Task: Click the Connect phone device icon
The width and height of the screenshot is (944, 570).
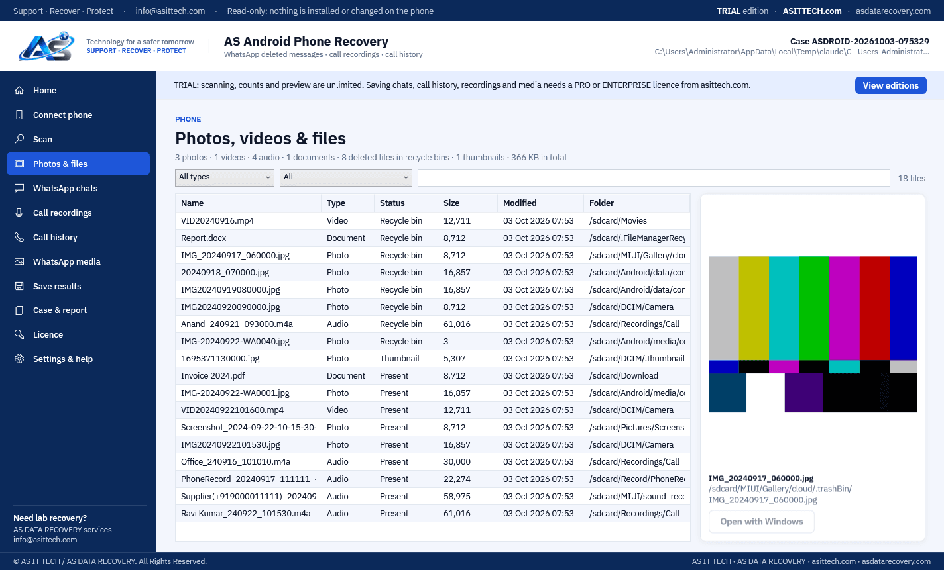Action: click(x=20, y=115)
